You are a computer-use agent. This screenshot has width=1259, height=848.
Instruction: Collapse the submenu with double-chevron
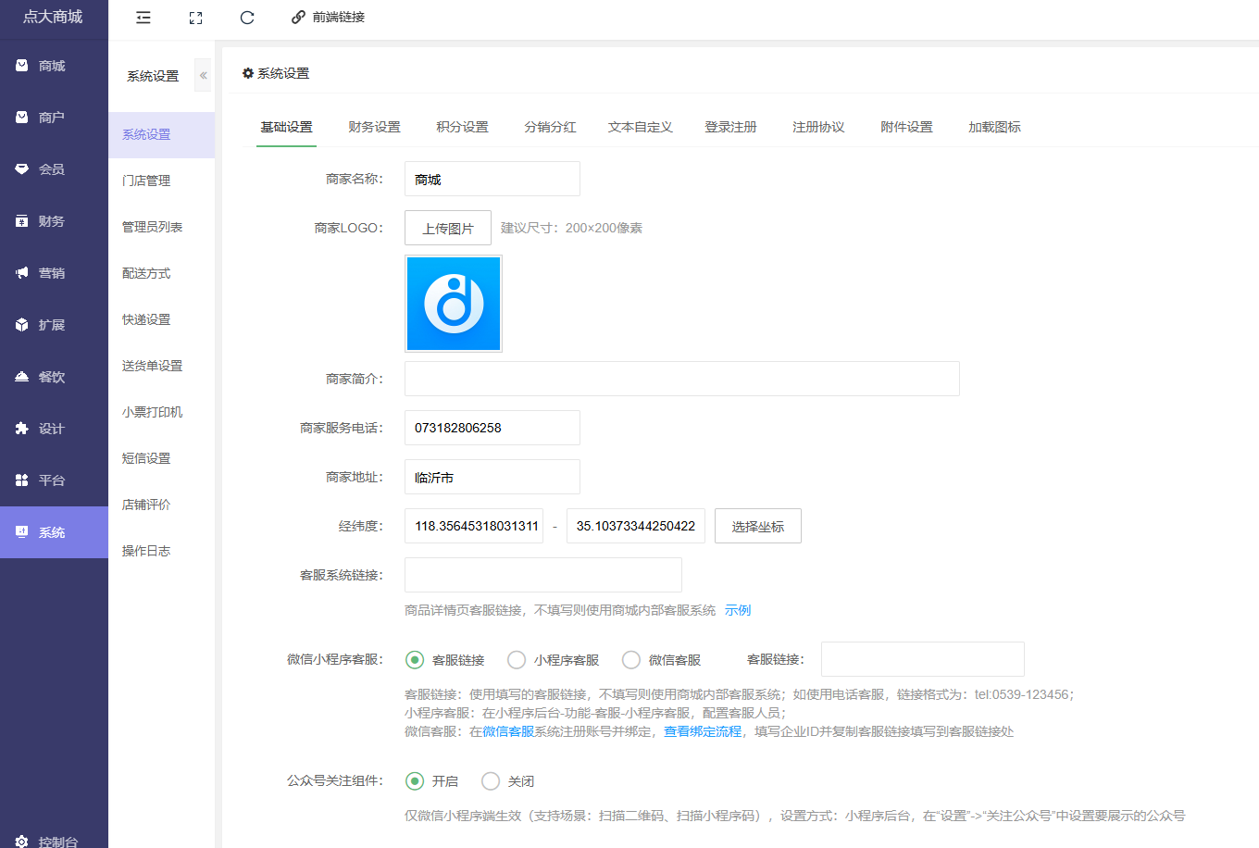pyautogui.click(x=203, y=76)
